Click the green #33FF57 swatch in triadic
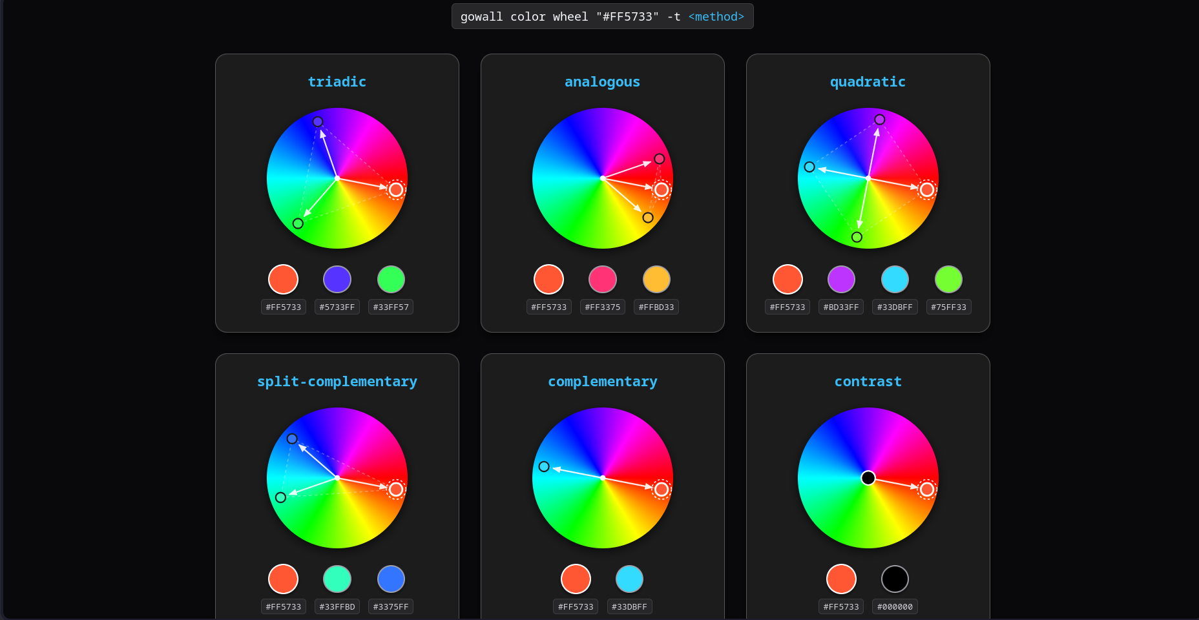1199x620 pixels. pyautogui.click(x=391, y=280)
